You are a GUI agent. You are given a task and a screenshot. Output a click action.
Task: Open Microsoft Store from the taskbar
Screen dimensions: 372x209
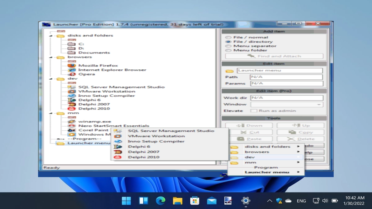[x=194, y=201]
